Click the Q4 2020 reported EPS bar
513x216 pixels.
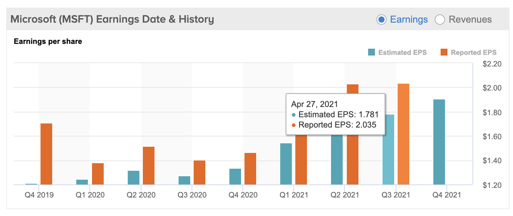[x=250, y=169]
